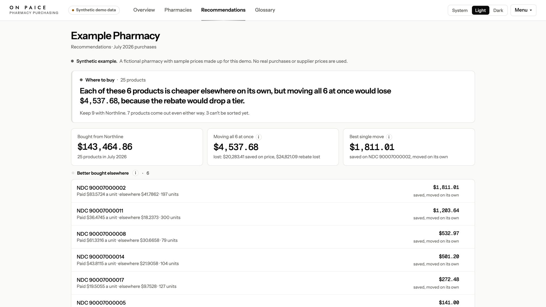Switch theme to System
The image size is (546, 307).
click(460, 10)
